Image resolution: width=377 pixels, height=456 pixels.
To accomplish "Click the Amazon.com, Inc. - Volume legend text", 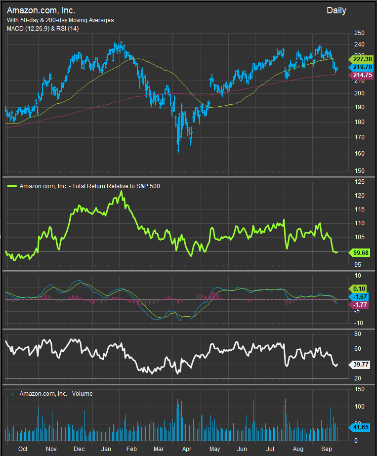I will point(56,394).
